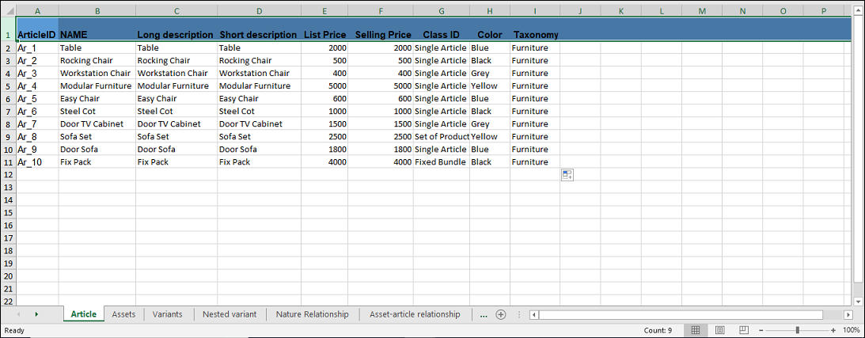Click Count: 9 in status bar
Screen dimensions: 865x338
pos(658,330)
